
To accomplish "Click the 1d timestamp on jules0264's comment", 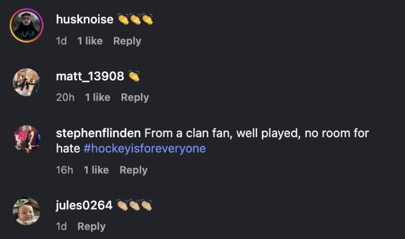I will coord(61,227).
